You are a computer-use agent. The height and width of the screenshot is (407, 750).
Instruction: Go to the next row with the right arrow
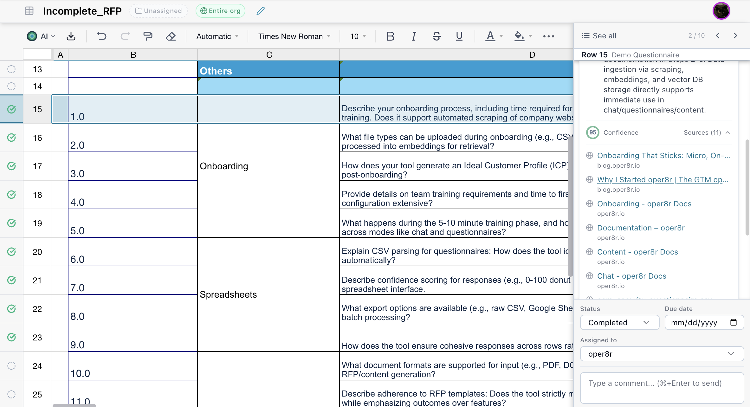[x=735, y=36]
